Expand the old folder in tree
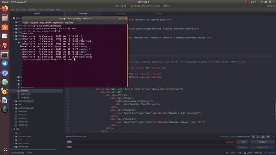The width and height of the screenshot is (276, 155). click(14, 104)
